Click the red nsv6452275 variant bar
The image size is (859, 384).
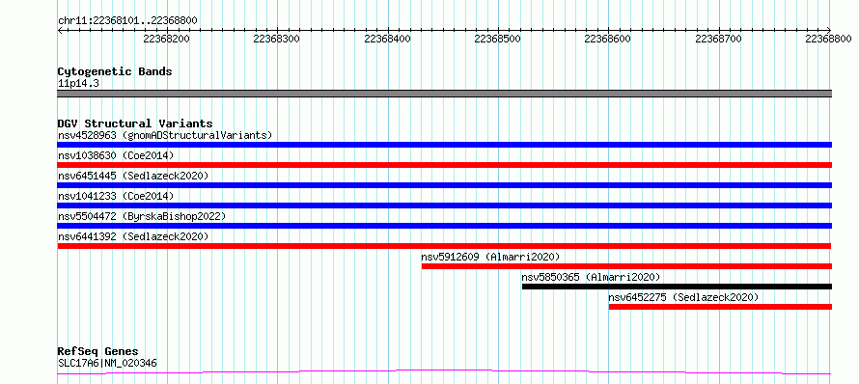coord(720,307)
